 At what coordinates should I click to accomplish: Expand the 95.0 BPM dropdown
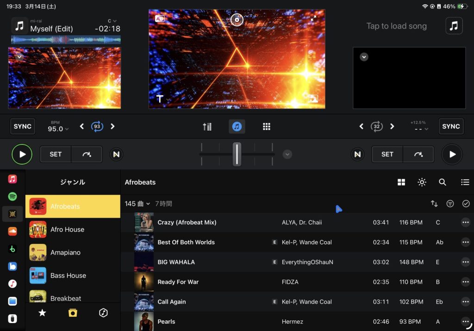[58, 129]
